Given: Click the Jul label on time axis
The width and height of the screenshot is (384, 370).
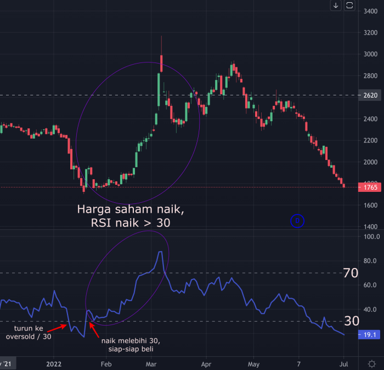Looking at the screenshot, I should coord(343,364).
